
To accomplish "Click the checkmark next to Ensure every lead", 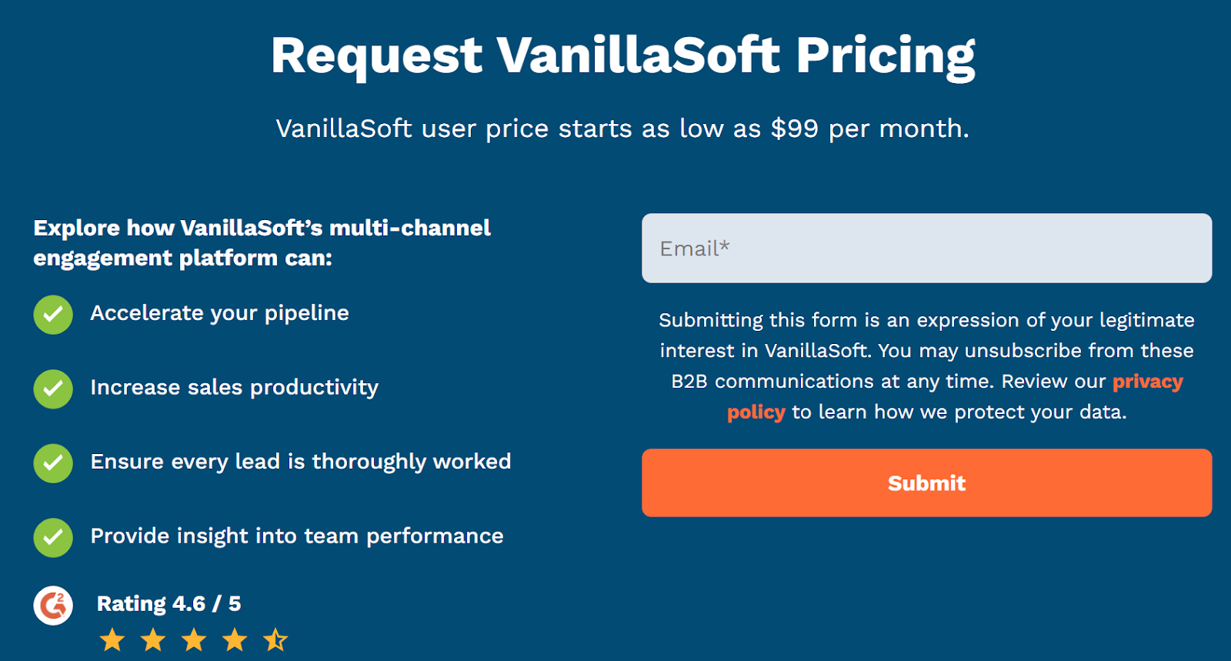I will [x=53, y=463].
